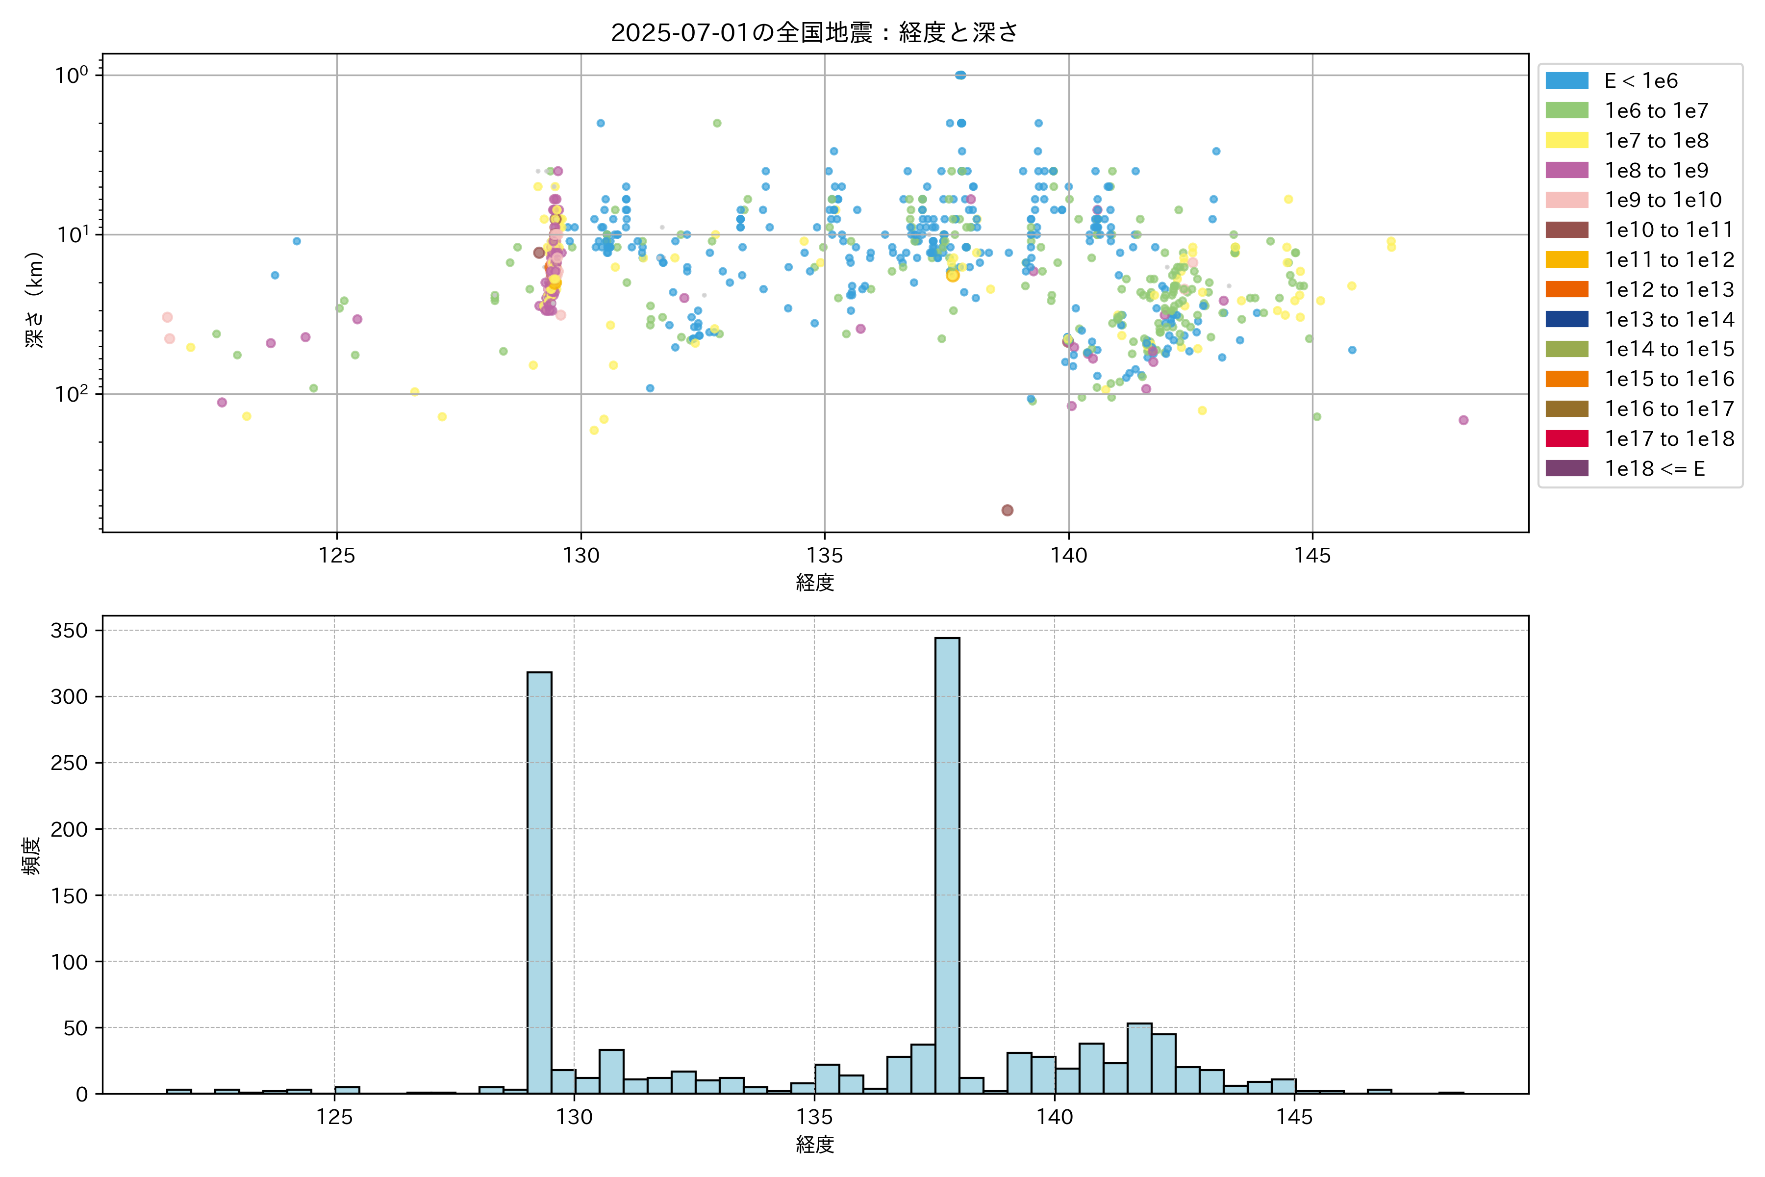Click the dark blue 1e13 to 1e14 swatch
The image size is (1765, 1177).
(x=1567, y=319)
